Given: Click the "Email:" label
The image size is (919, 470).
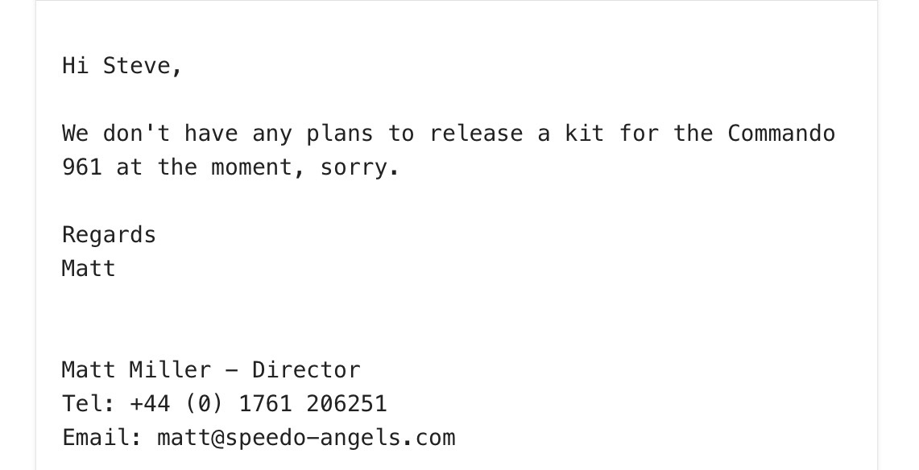Looking at the screenshot, I should point(102,438).
